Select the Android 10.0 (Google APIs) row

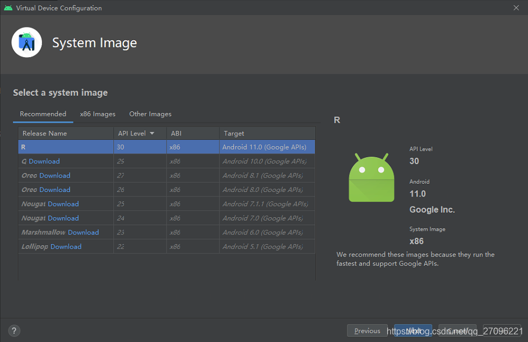167,161
